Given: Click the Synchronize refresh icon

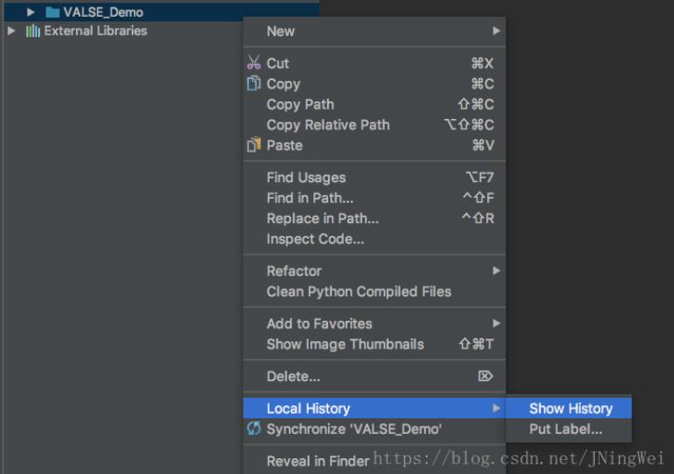Looking at the screenshot, I should click(x=254, y=428).
